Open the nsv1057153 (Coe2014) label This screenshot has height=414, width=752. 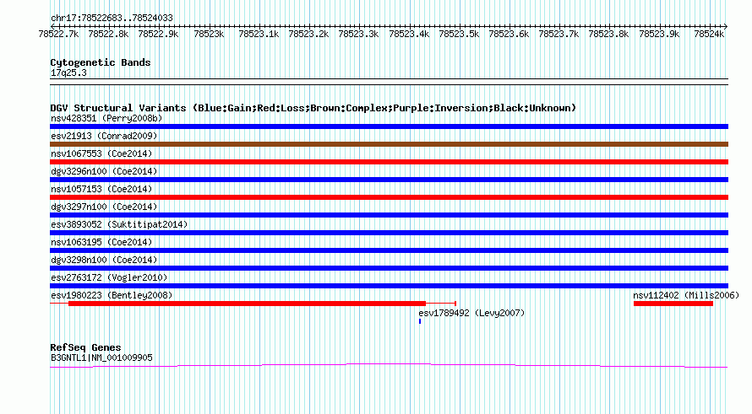(x=101, y=189)
